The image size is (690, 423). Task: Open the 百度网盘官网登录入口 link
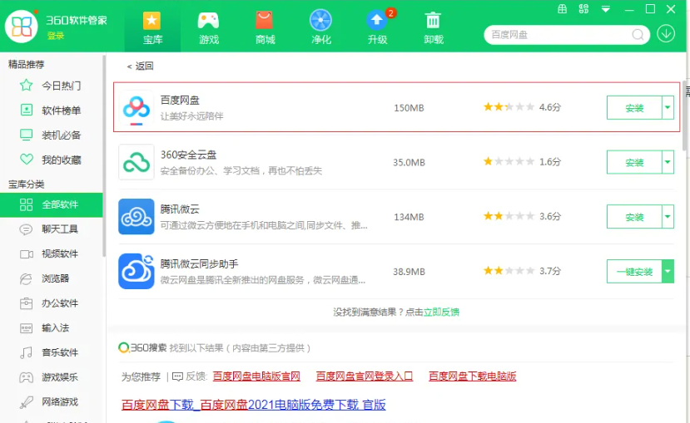tap(365, 376)
